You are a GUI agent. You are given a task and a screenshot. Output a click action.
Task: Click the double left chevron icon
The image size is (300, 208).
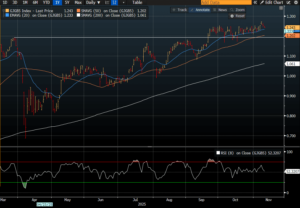[x=255, y=2]
